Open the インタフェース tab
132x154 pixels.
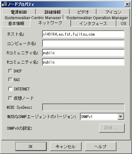[x=93, y=23]
